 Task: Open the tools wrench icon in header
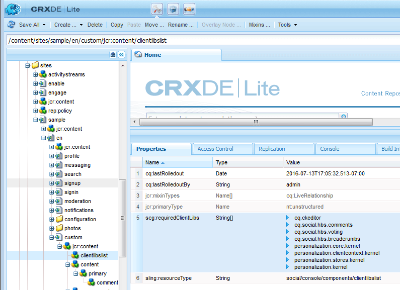pos(157,10)
